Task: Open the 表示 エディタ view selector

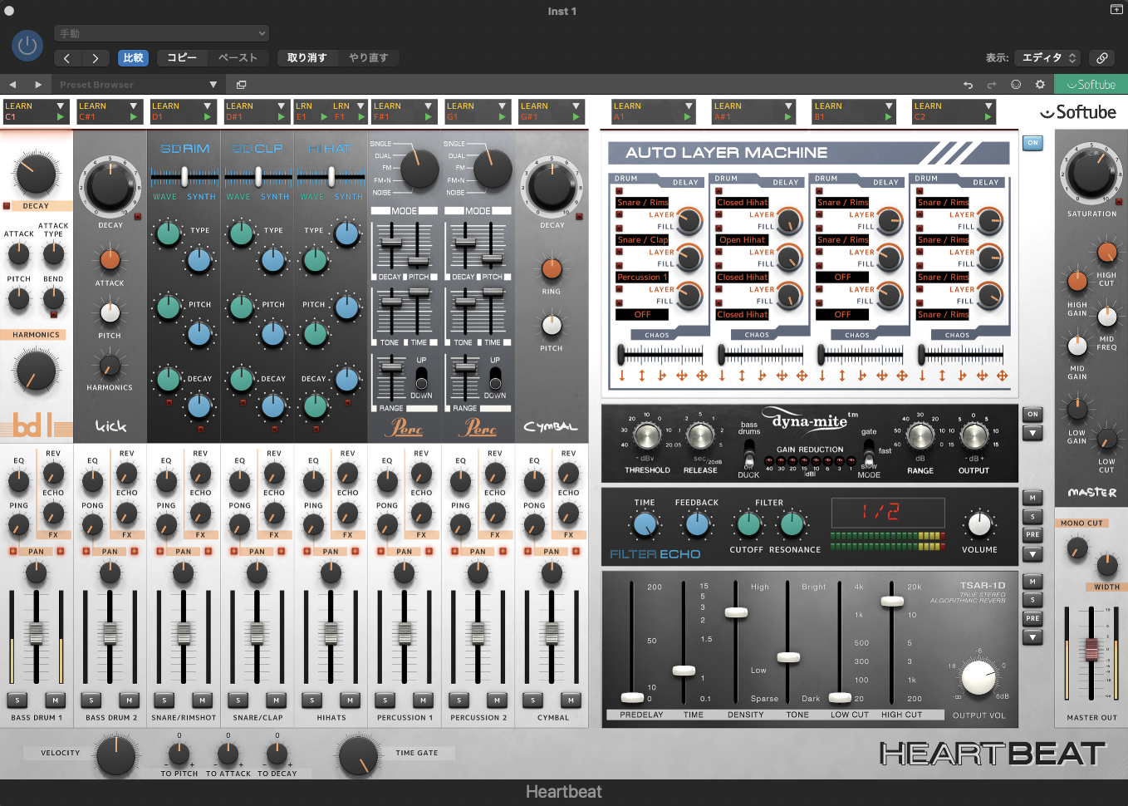Action: (1049, 58)
